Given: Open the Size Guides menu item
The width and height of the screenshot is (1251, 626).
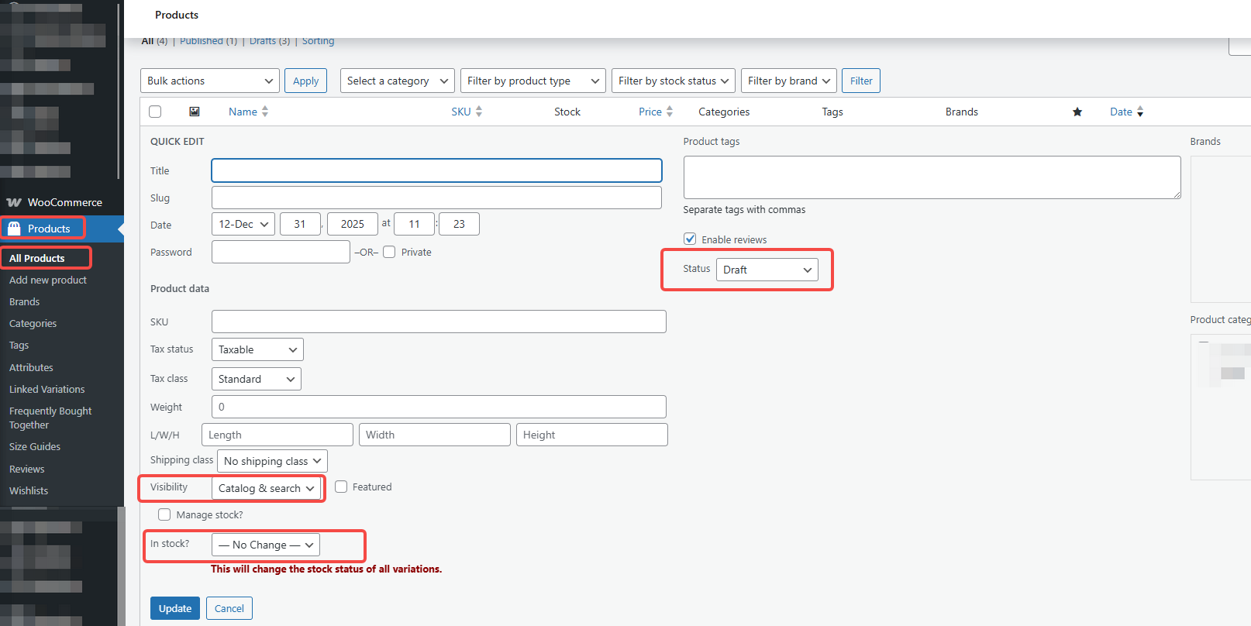Looking at the screenshot, I should pos(35,446).
